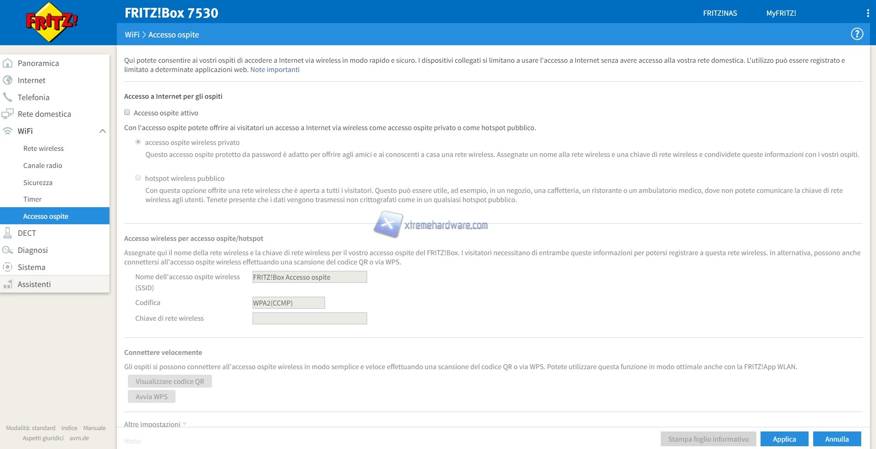Click the Chiave di rete wireless field
This screenshot has height=449, width=876.
click(309, 318)
